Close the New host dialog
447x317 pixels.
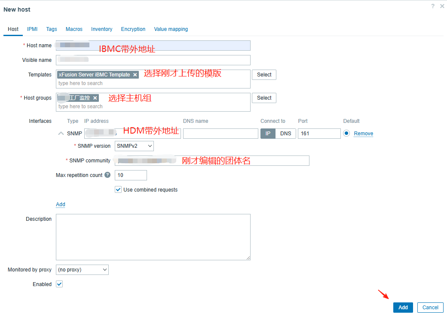(x=442, y=6)
